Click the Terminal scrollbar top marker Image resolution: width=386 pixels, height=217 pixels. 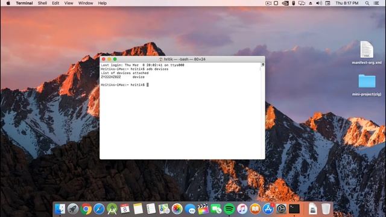coord(263,64)
